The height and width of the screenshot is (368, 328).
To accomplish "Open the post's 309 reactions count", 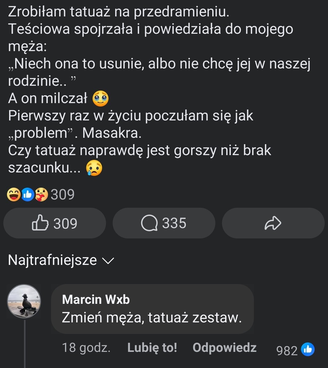I will click(x=63, y=195).
